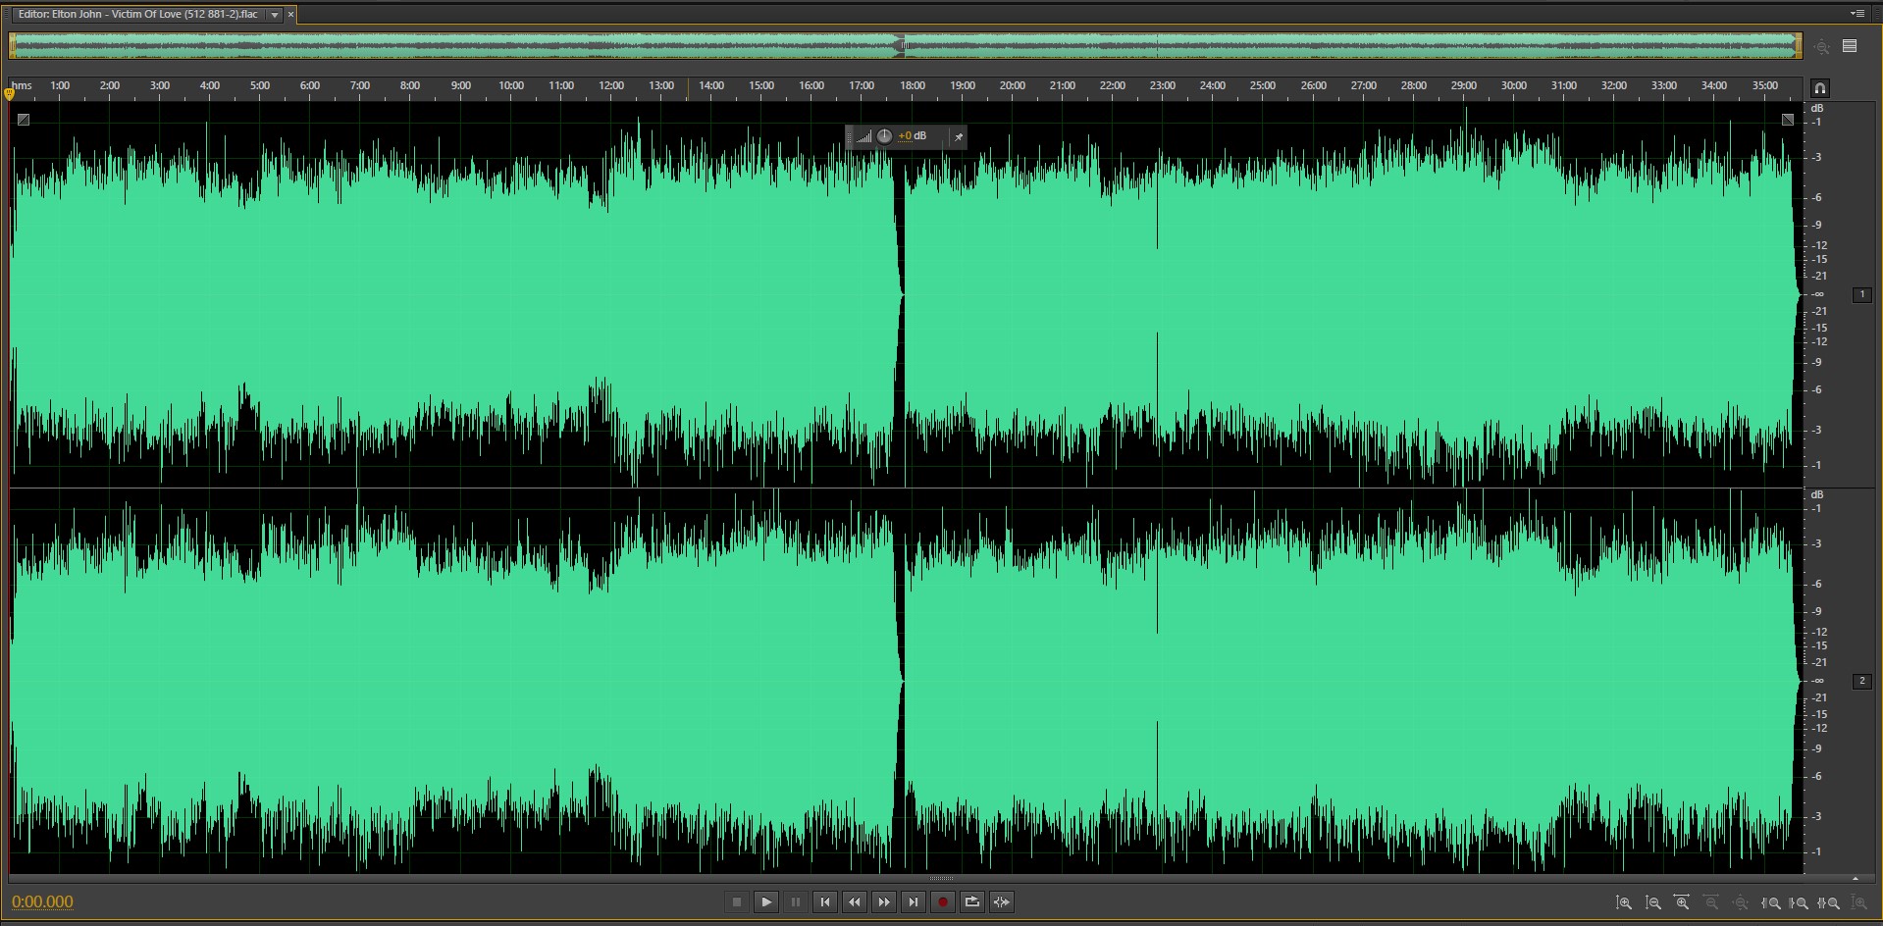Viewport: 1883px width, 926px height.
Task: Zoom out amplitude on the waveform
Action: [x=1653, y=902]
